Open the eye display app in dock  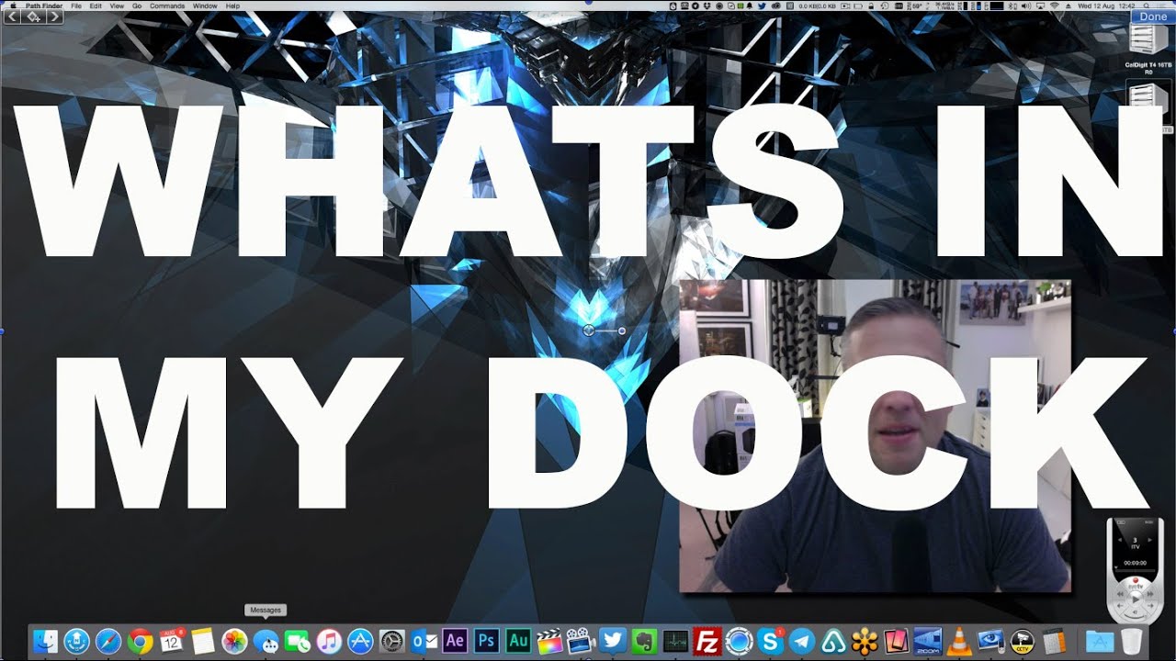[991, 641]
